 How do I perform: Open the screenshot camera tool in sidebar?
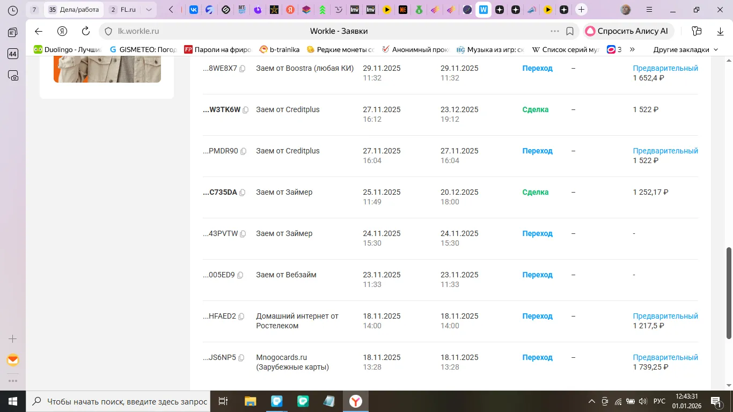point(13,76)
